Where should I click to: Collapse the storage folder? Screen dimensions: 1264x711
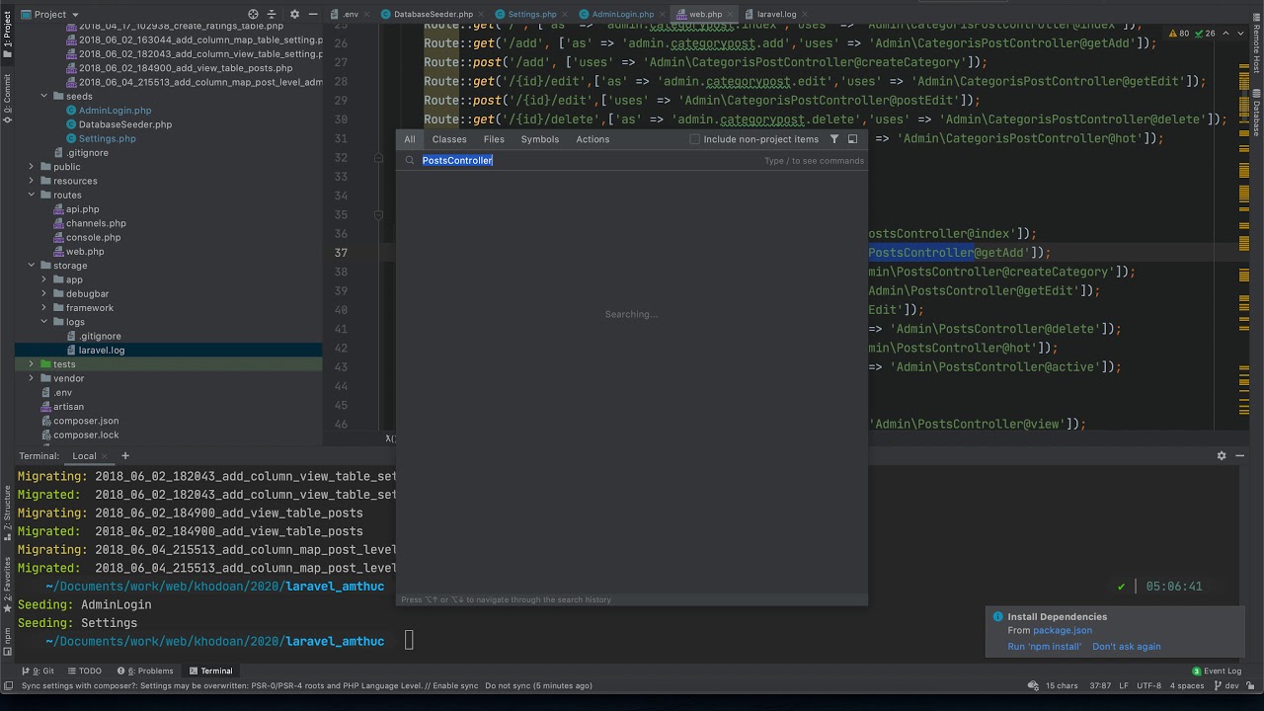tap(32, 266)
